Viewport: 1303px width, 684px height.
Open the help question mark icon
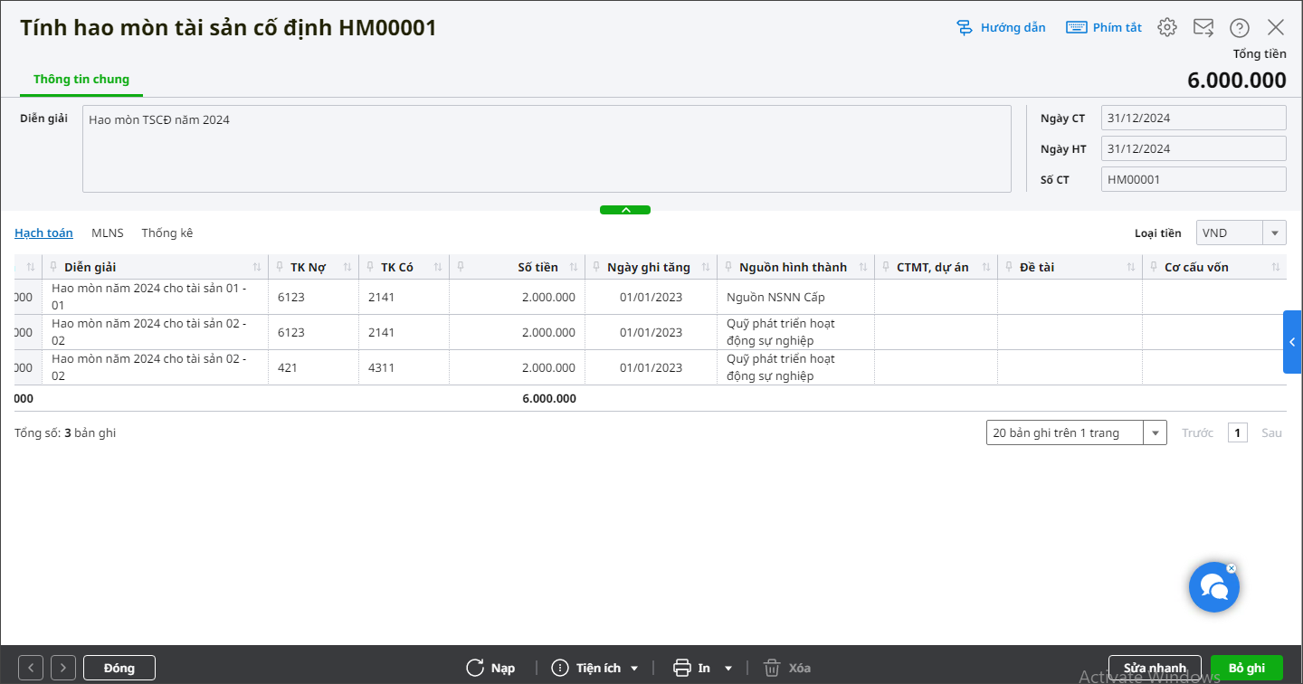[x=1240, y=27]
